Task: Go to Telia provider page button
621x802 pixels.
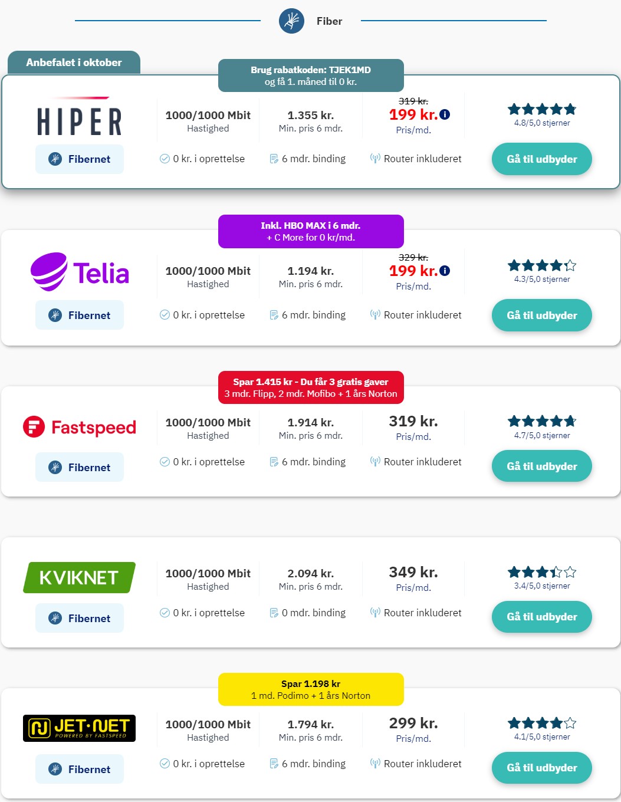Action: tap(541, 315)
